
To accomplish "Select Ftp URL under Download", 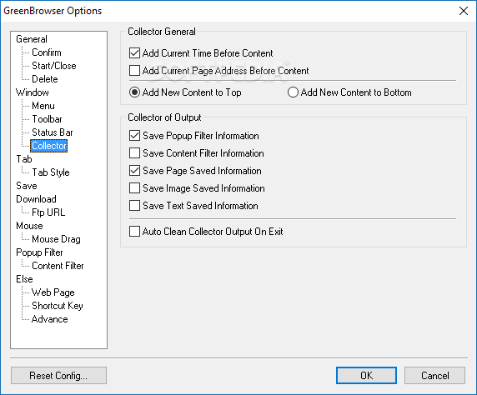I will [48, 212].
